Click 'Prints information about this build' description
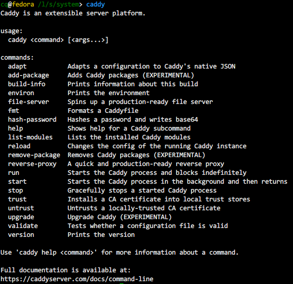 pos(133,84)
